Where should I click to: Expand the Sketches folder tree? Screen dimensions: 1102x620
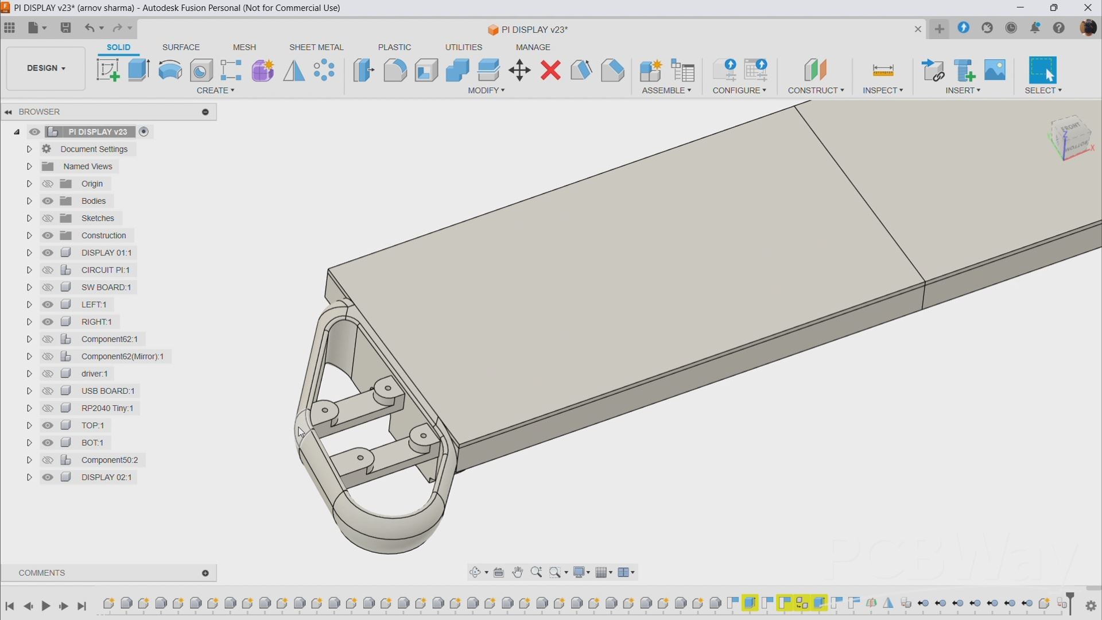pyautogui.click(x=29, y=218)
